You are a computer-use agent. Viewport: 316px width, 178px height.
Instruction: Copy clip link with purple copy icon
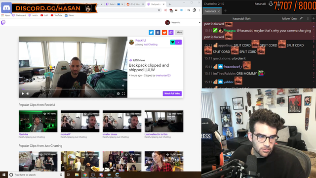pos(171,32)
